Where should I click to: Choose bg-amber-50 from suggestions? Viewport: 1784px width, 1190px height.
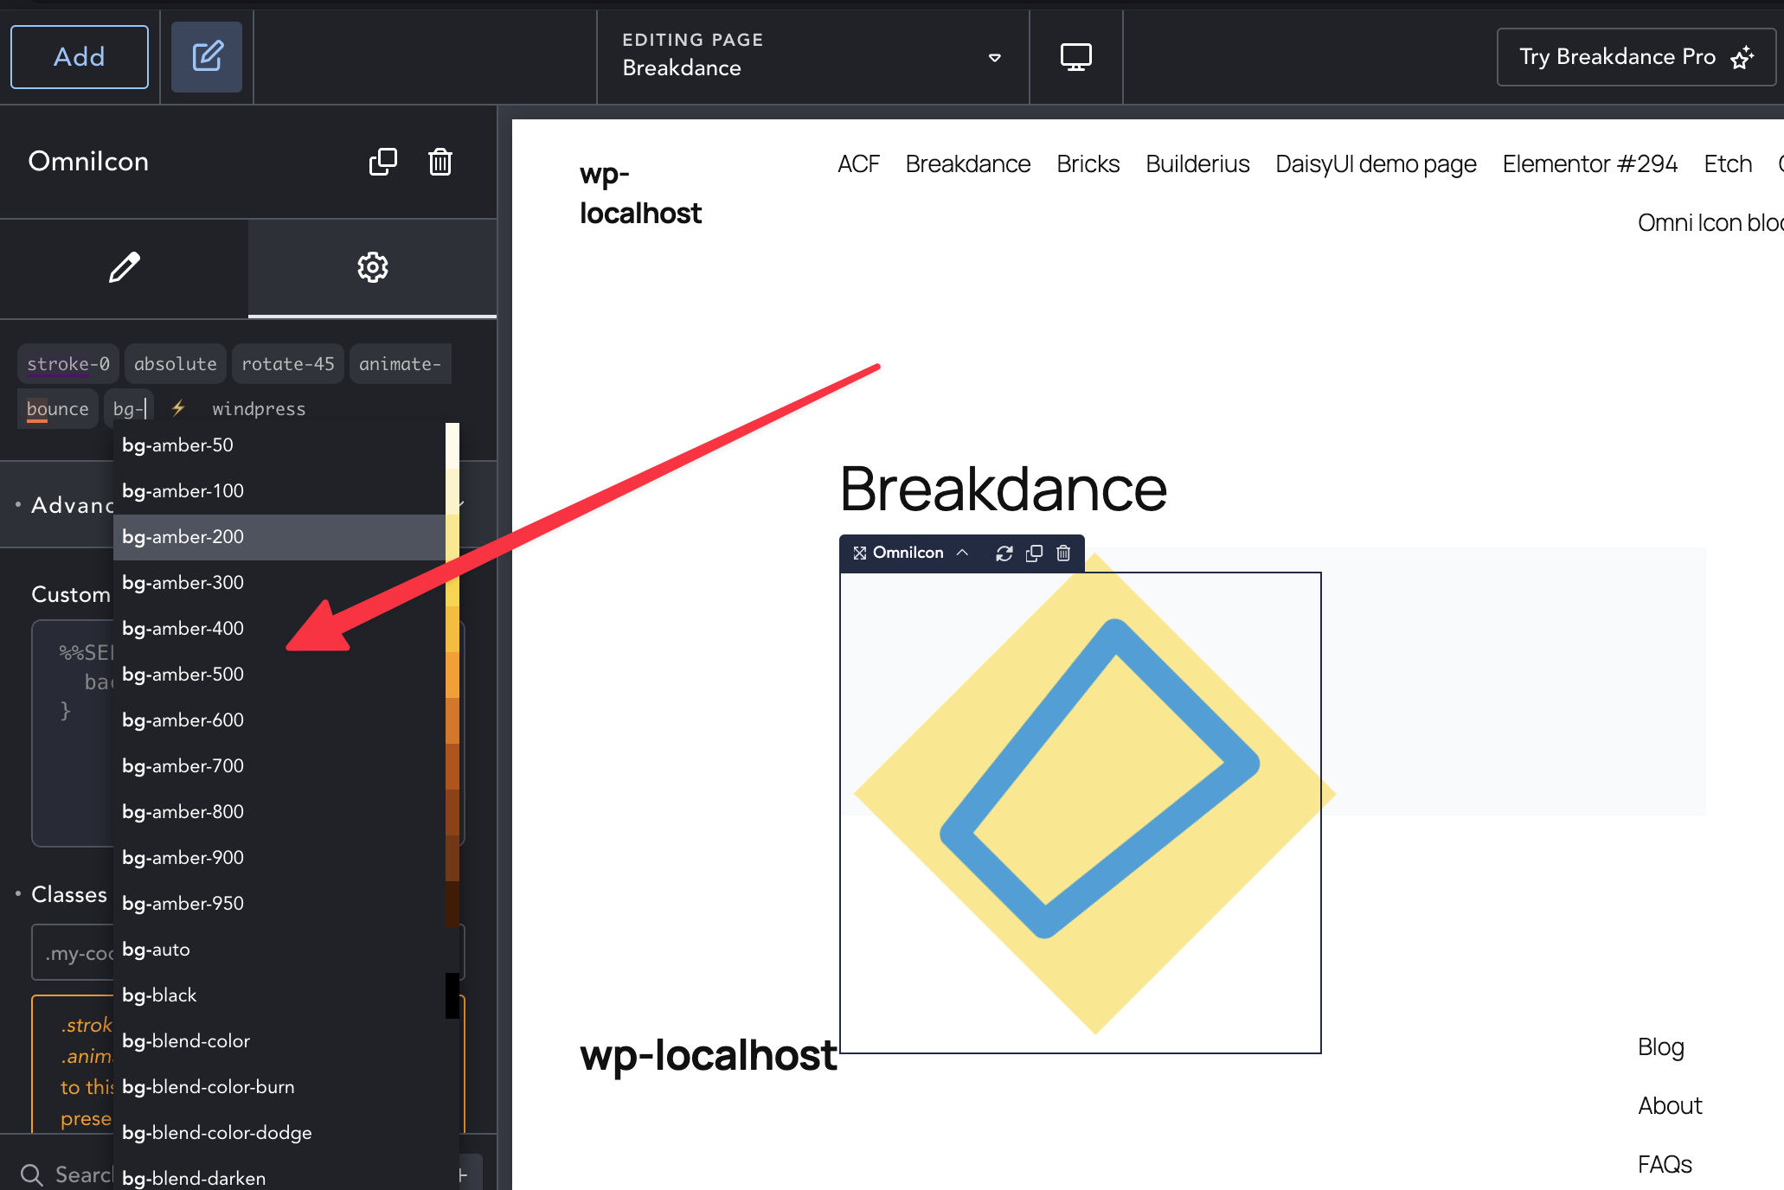(279, 445)
